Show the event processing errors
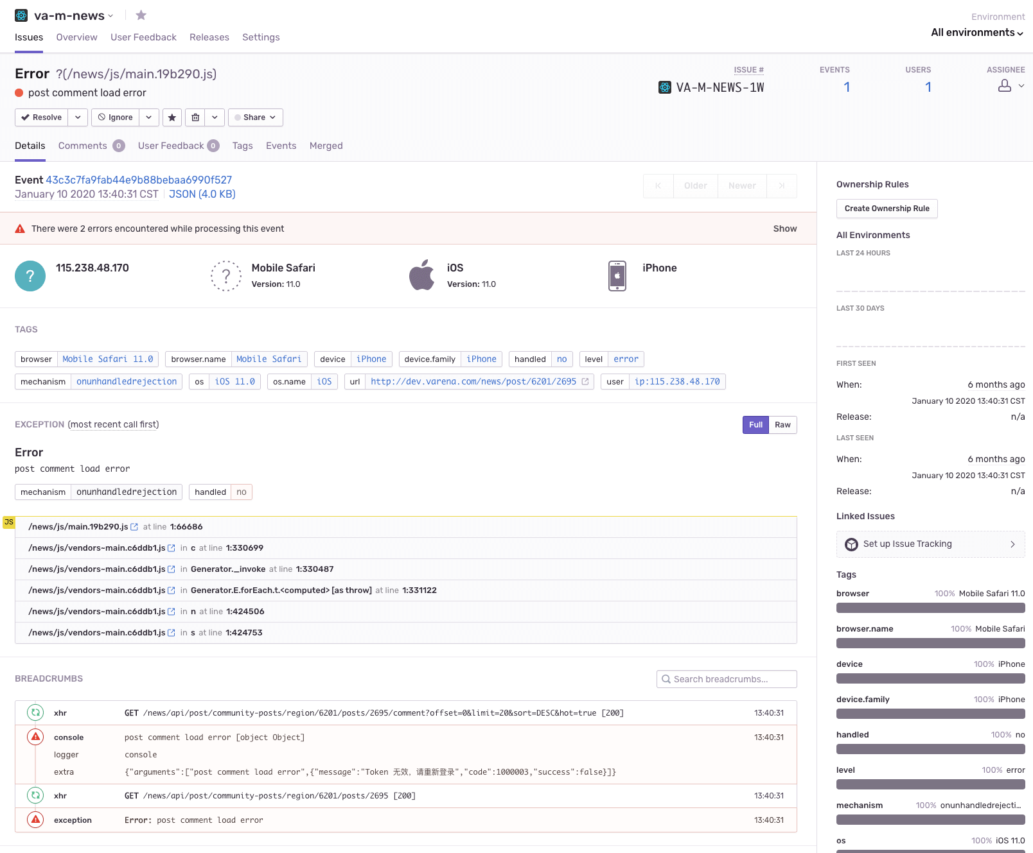This screenshot has height=853, width=1033. click(x=785, y=228)
